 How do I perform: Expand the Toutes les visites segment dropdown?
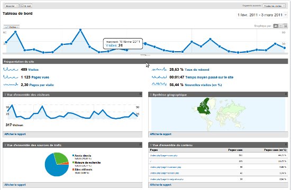pyautogui.click(x=274, y=6)
